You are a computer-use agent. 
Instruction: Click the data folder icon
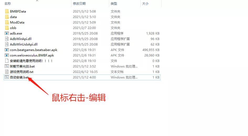[7, 17]
